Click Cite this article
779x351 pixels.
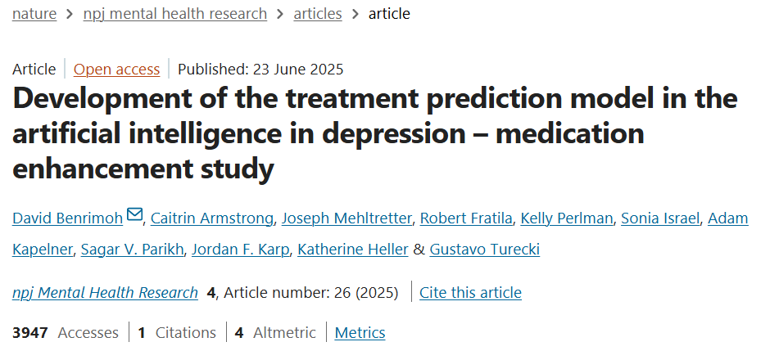coord(470,292)
